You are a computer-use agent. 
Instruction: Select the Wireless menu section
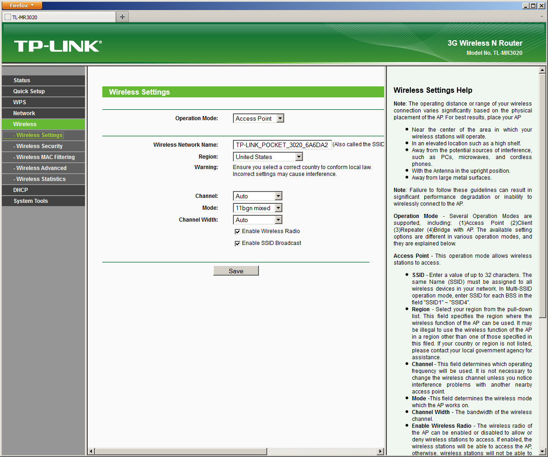pos(43,124)
